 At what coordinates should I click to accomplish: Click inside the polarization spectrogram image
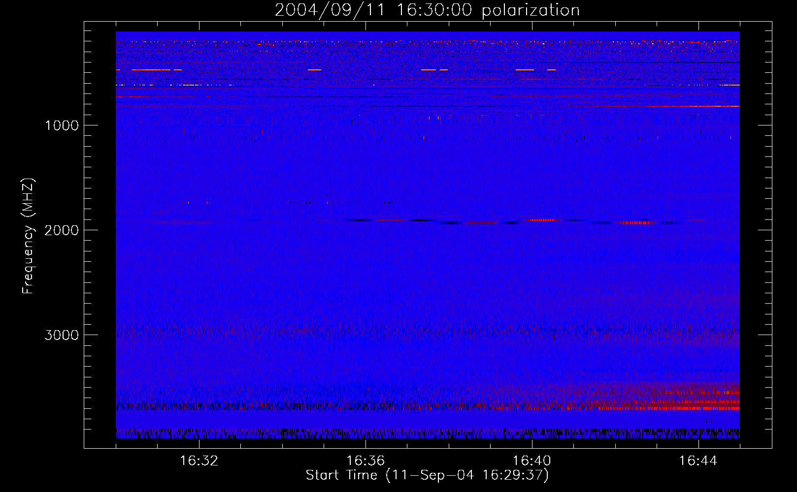428,235
